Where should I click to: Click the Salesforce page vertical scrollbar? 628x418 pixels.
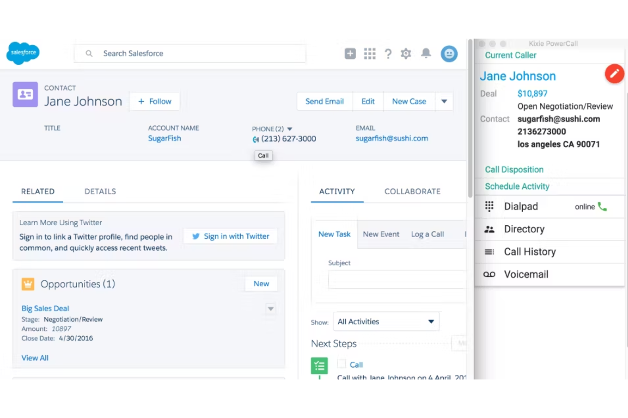click(470, 119)
